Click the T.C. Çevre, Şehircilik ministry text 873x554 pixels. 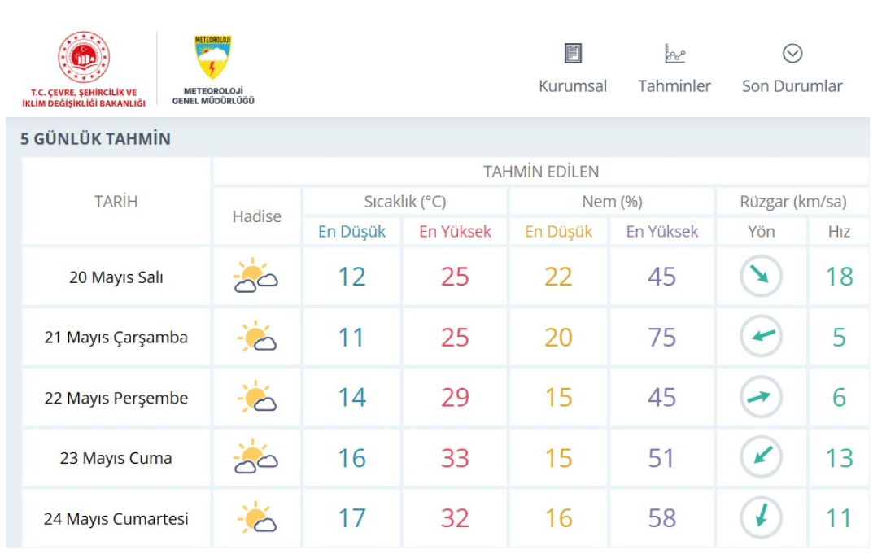(83, 98)
